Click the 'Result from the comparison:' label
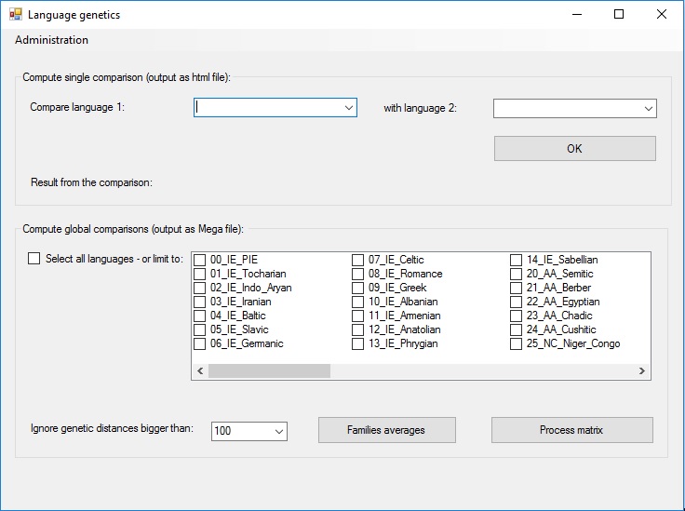The height and width of the screenshot is (511, 685). click(91, 182)
